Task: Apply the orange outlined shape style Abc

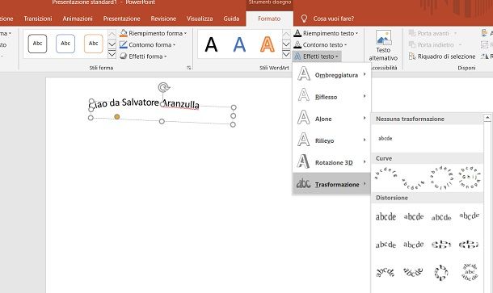Action: 94,44
